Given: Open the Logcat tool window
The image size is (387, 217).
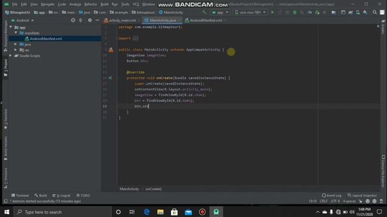Looking at the screenshot, I should [x=61, y=195].
